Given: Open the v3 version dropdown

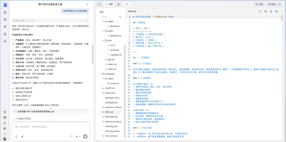Looking at the screenshot, I should (x=128, y=4).
